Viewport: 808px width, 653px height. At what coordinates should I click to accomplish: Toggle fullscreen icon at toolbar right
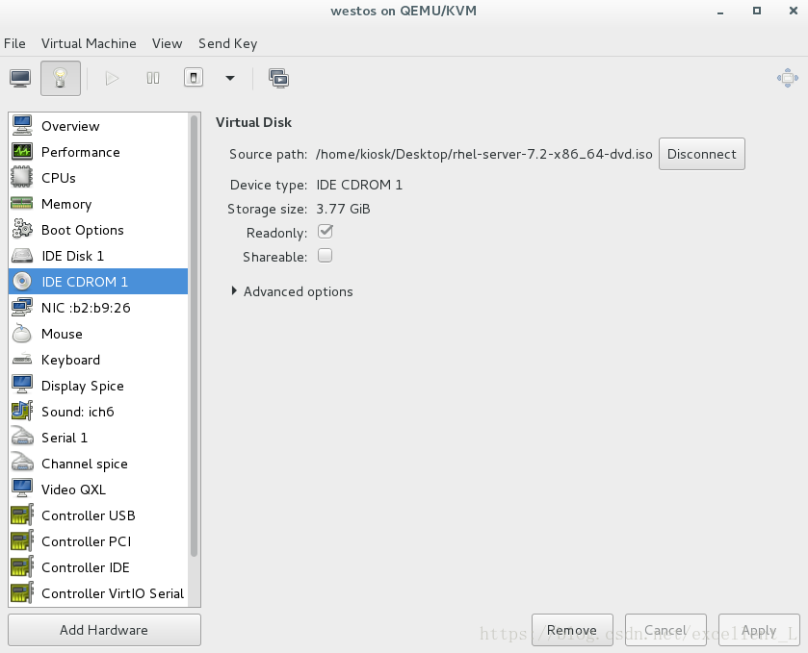788,78
